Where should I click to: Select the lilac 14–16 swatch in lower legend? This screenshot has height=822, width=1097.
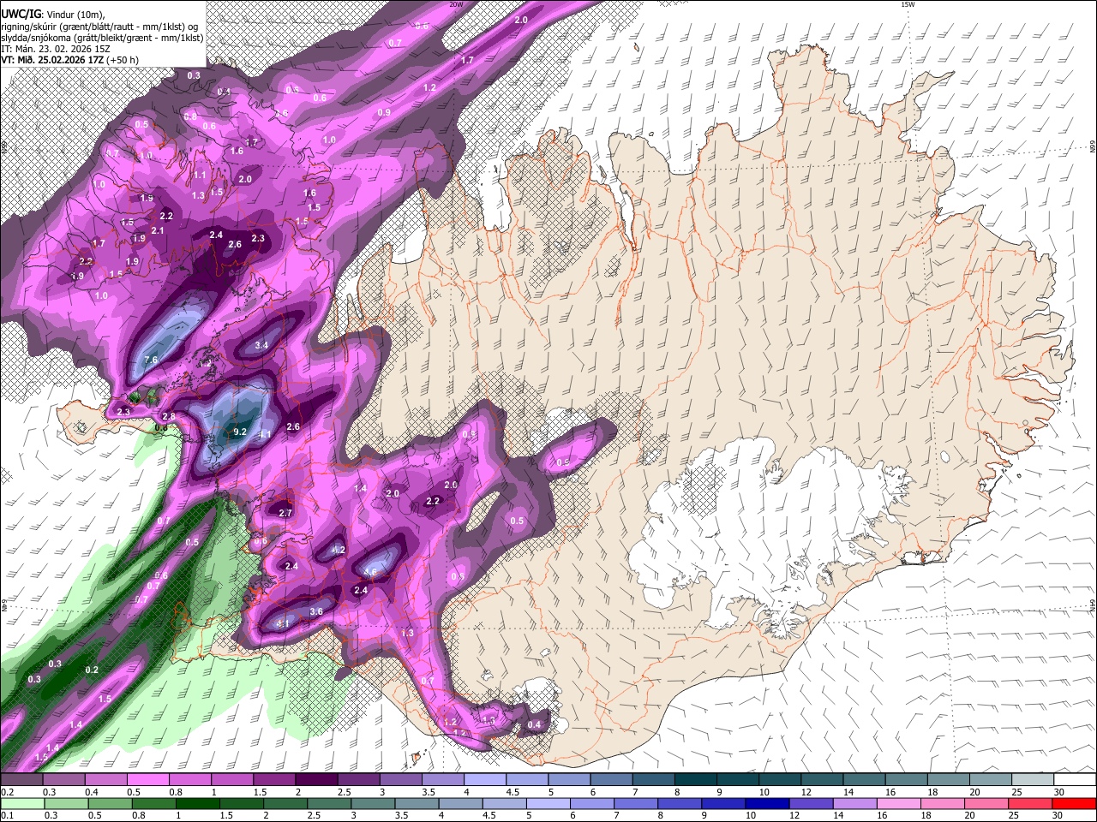coord(857,803)
